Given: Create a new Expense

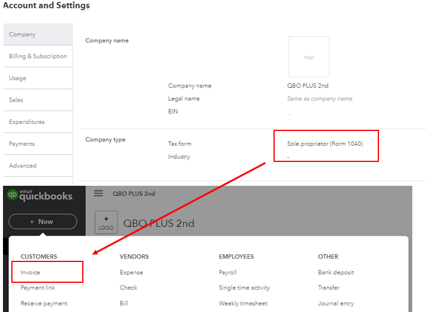Looking at the screenshot, I should (131, 272).
